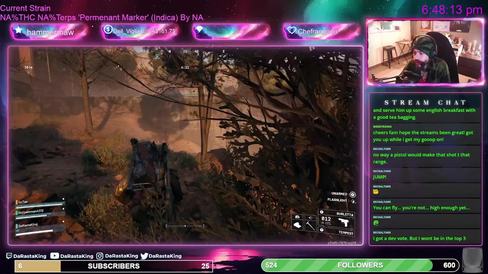Click the 6:48:13 pm clock
The height and width of the screenshot is (274, 488).
pos(452,10)
